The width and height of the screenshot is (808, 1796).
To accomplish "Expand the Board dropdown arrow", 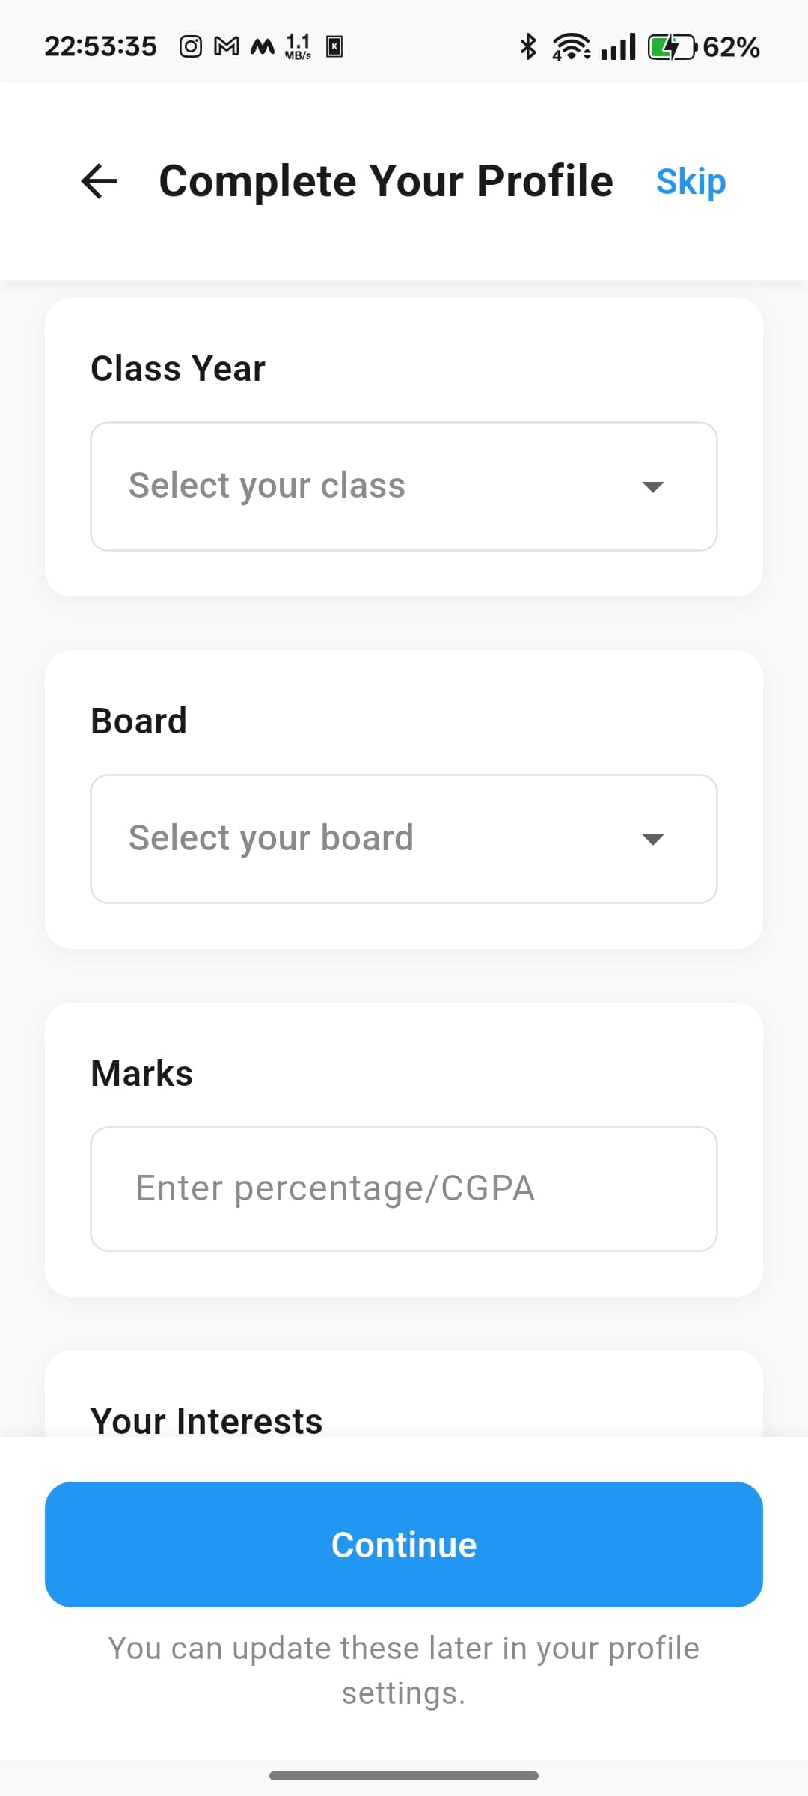I will 653,840.
